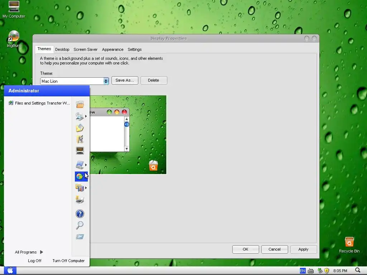Open Printers and Faxes icon in Start menu
The width and height of the screenshot is (367, 275).
click(x=80, y=199)
